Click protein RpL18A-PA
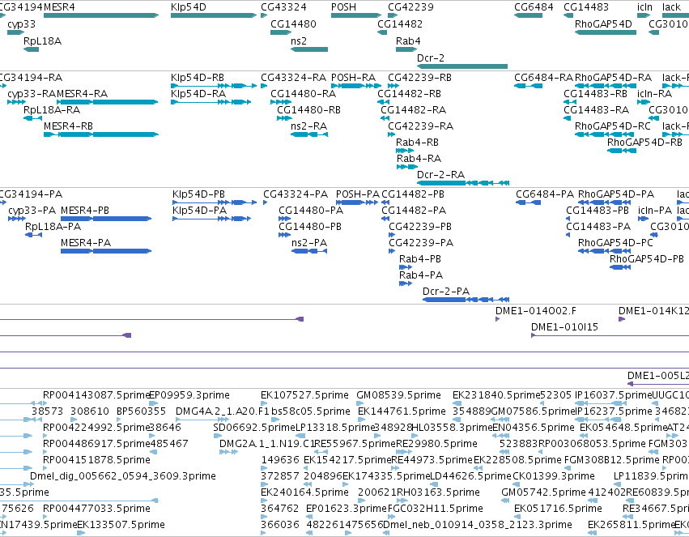The height and width of the screenshot is (537, 689). (53, 227)
